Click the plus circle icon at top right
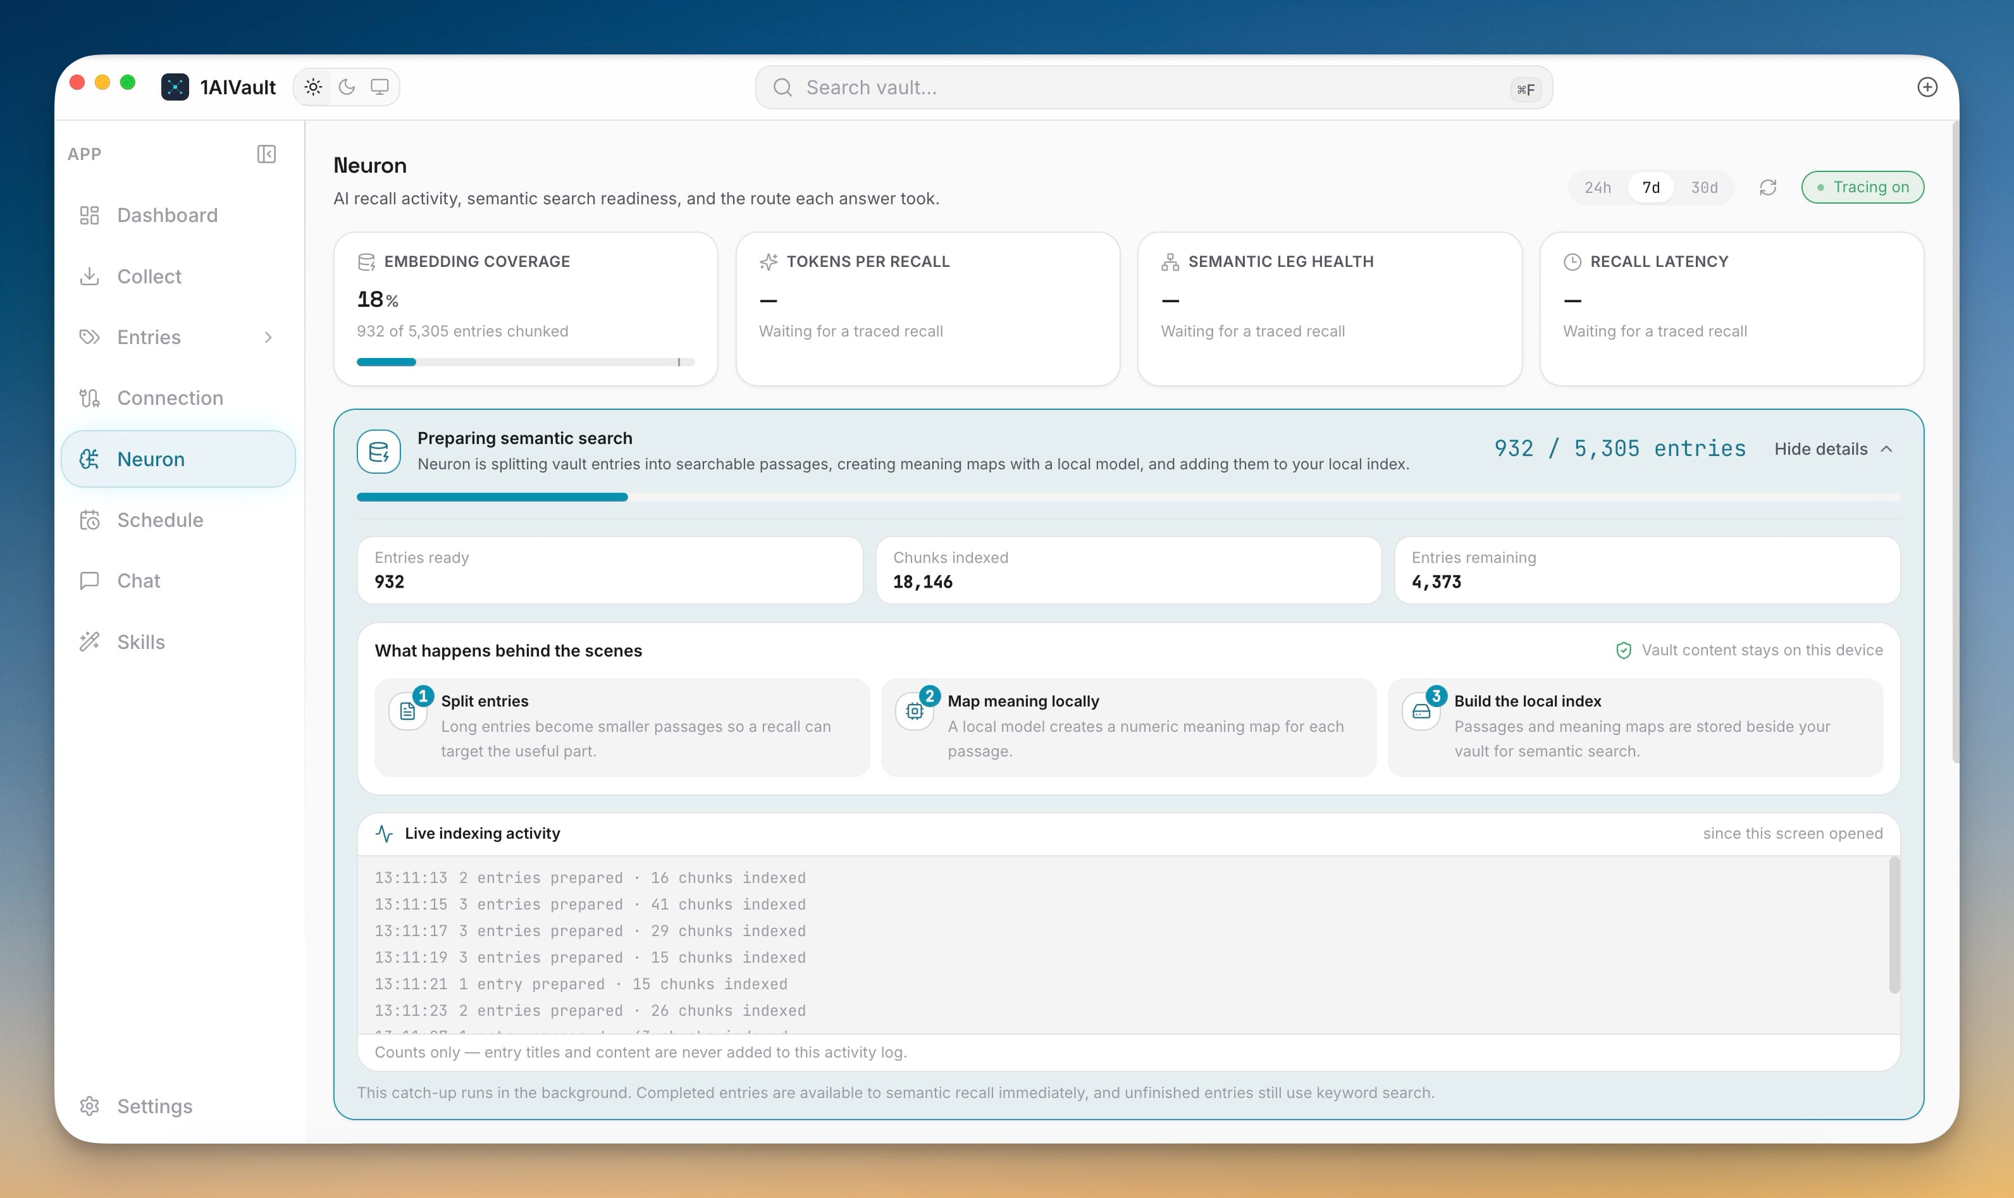The width and height of the screenshot is (2014, 1198). point(1927,87)
